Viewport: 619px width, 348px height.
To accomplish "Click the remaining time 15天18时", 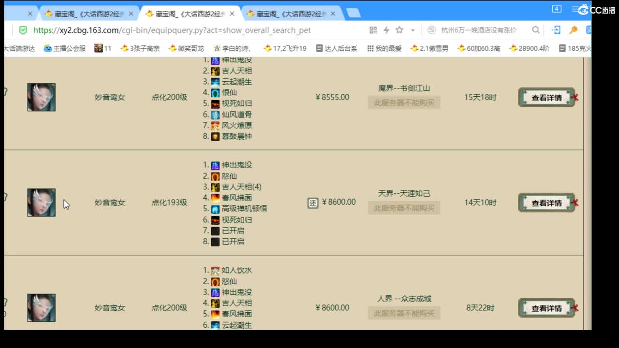I will pyautogui.click(x=480, y=97).
